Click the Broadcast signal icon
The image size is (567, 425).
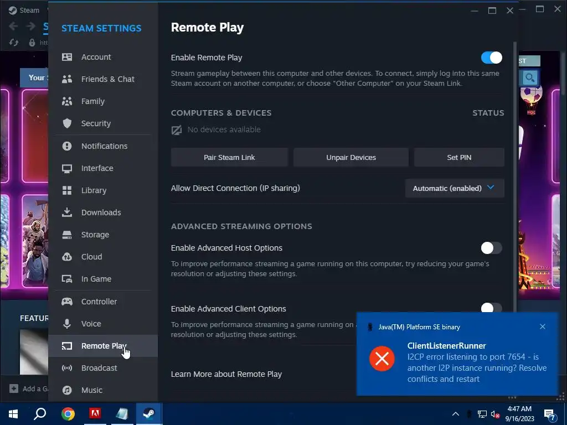click(x=67, y=368)
